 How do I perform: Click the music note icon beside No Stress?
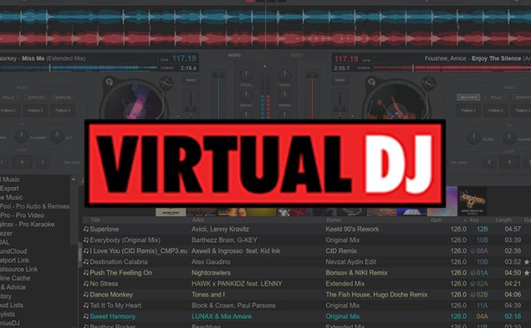pos(86,283)
